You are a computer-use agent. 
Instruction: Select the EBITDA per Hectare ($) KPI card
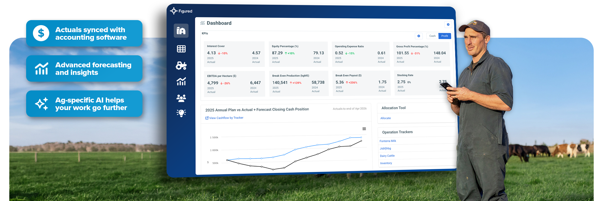pos(234,84)
